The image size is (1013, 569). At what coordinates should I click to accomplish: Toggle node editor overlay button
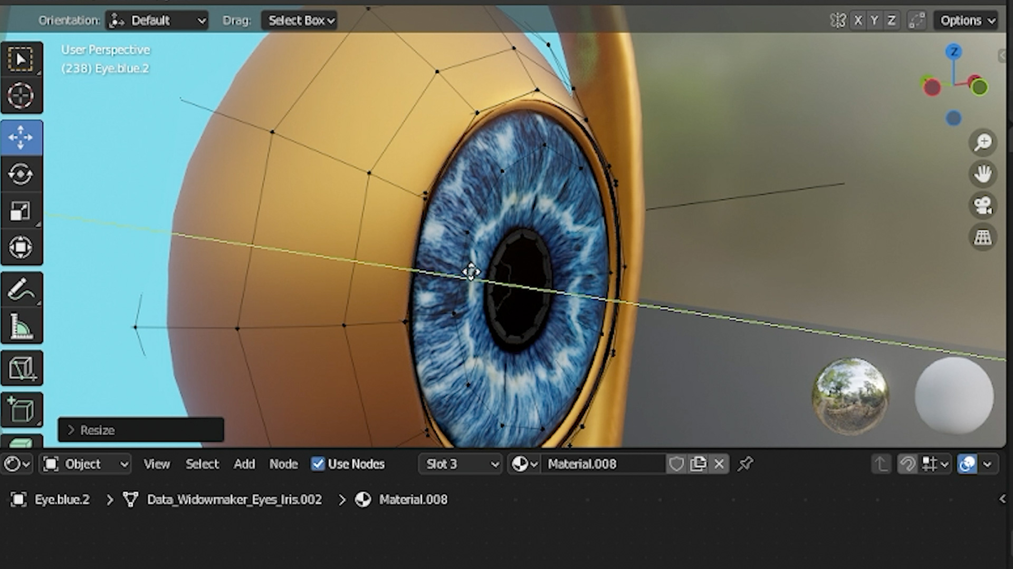pos(967,464)
